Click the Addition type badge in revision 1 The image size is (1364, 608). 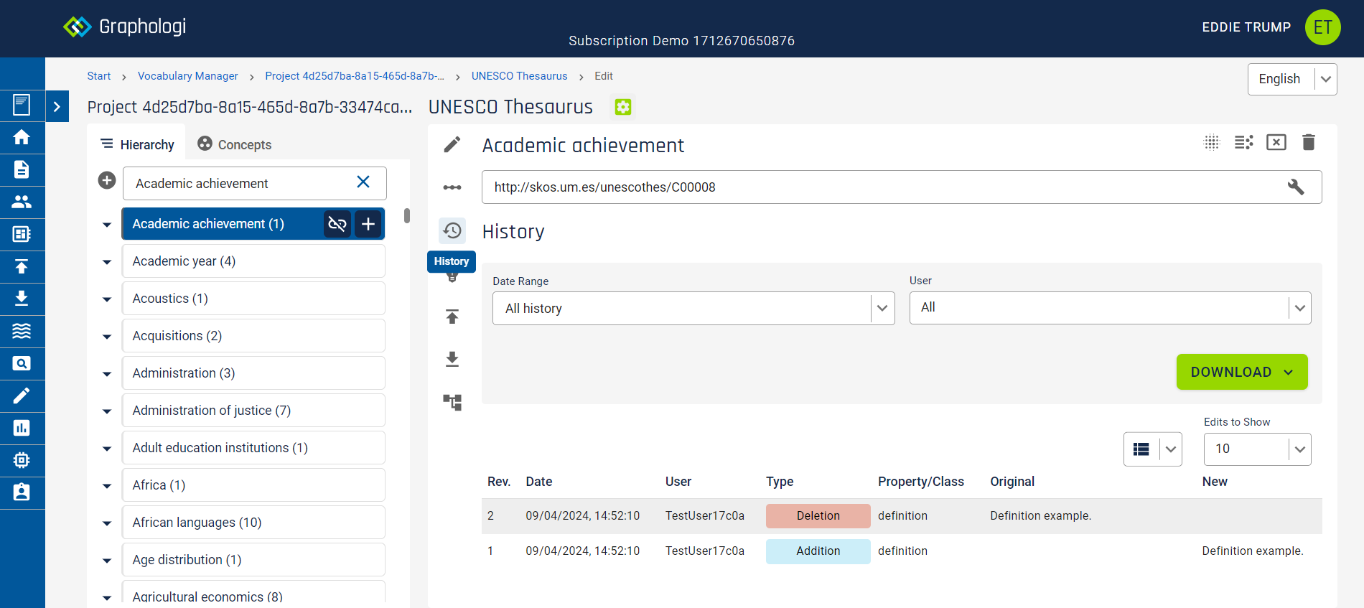(818, 551)
